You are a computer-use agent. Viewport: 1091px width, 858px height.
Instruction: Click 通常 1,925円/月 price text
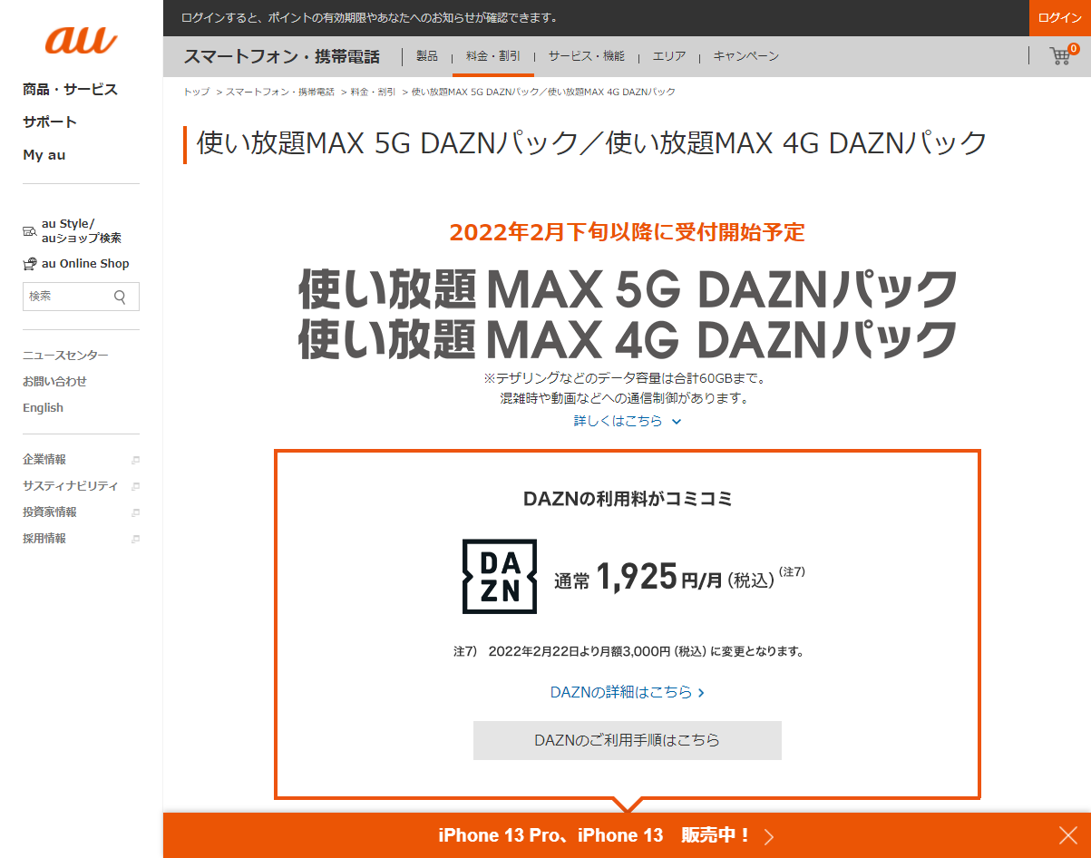pos(679,577)
